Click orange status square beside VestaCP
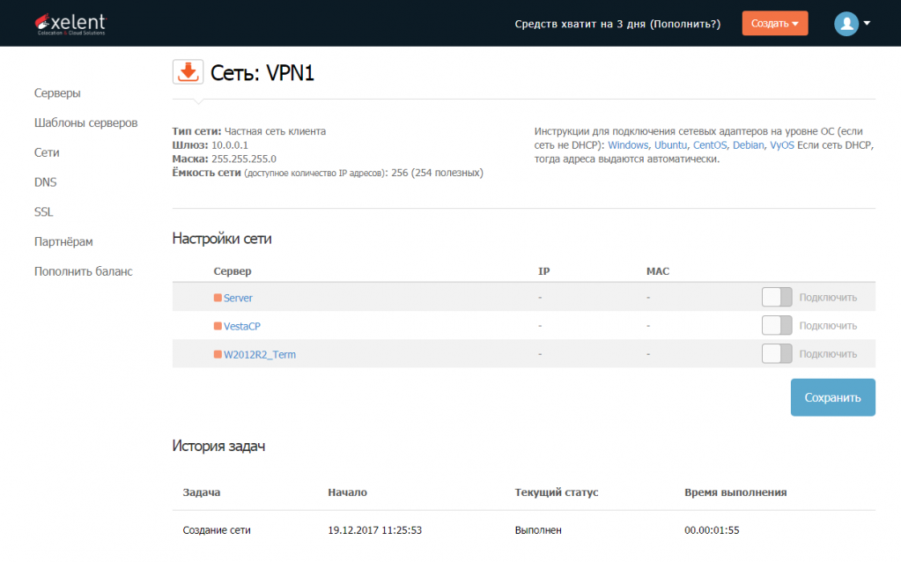901x562 pixels. coord(218,326)
